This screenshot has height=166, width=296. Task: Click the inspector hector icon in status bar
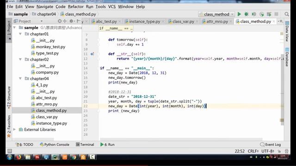tap(287, 151)
